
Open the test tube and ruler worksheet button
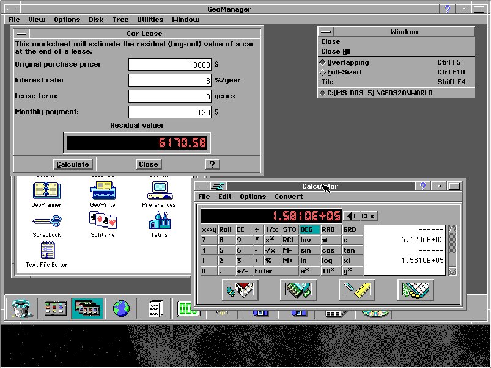tap(357, 290)
